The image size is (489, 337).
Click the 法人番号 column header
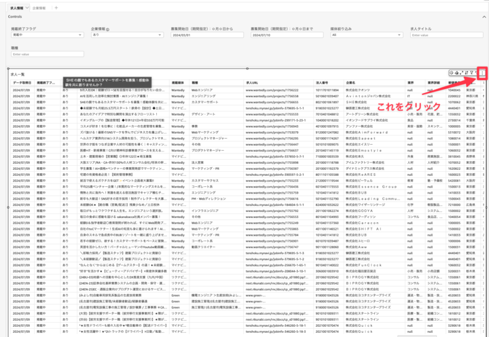(x=322, y=83)
